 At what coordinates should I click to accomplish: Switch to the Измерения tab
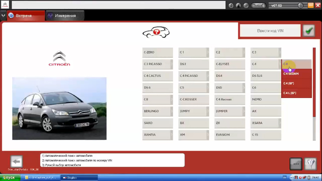pos(65,15)
